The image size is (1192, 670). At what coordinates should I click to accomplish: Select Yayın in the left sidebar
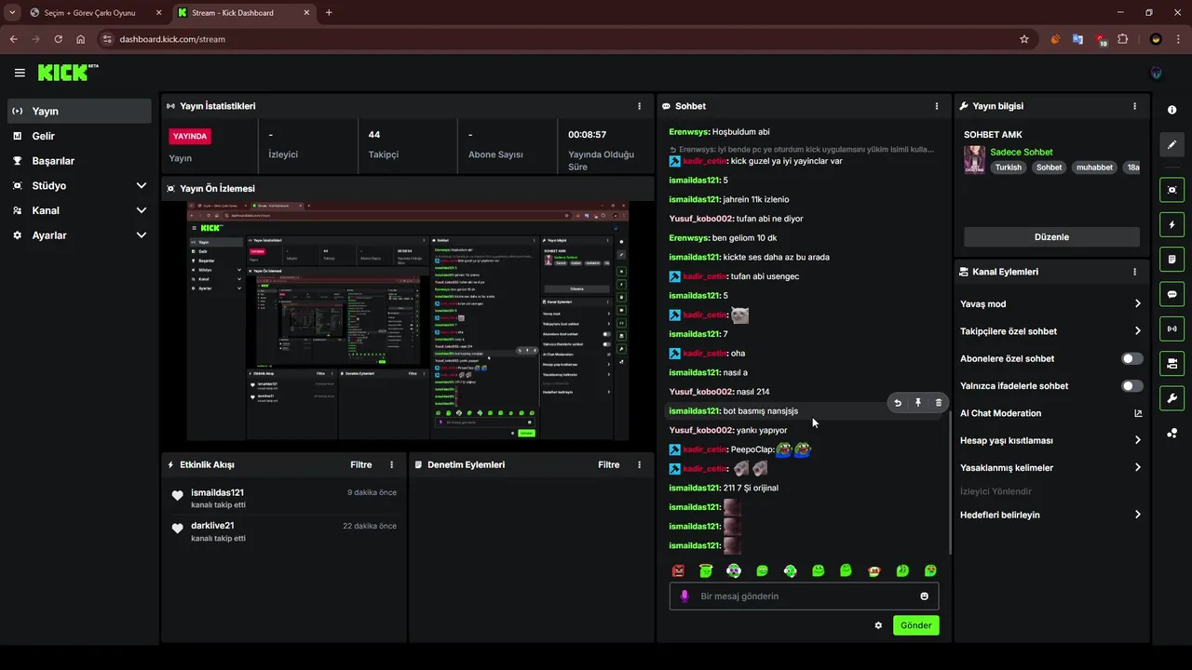(79, 111)
